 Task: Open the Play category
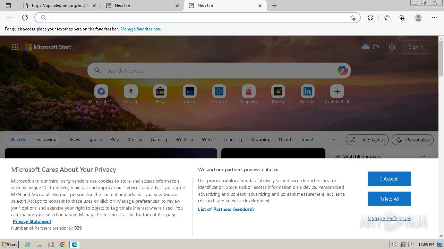pyautogui.click(x=114, y=139)
